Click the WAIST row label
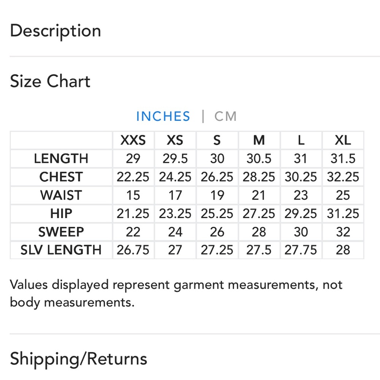This screenshot has height=380, width=380. (x=61, y=195)
